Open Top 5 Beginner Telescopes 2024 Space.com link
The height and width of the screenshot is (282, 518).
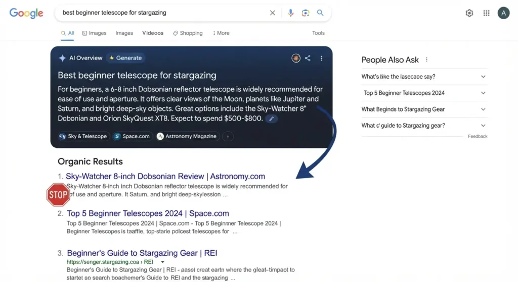[148, 213]
